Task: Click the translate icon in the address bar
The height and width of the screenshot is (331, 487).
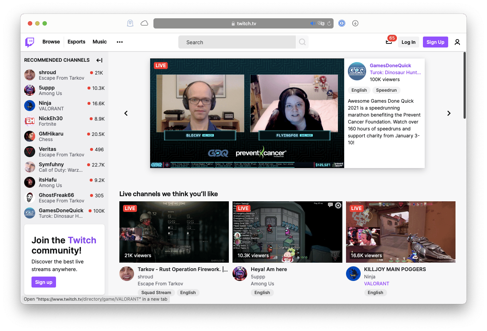Action: (321, 23)
